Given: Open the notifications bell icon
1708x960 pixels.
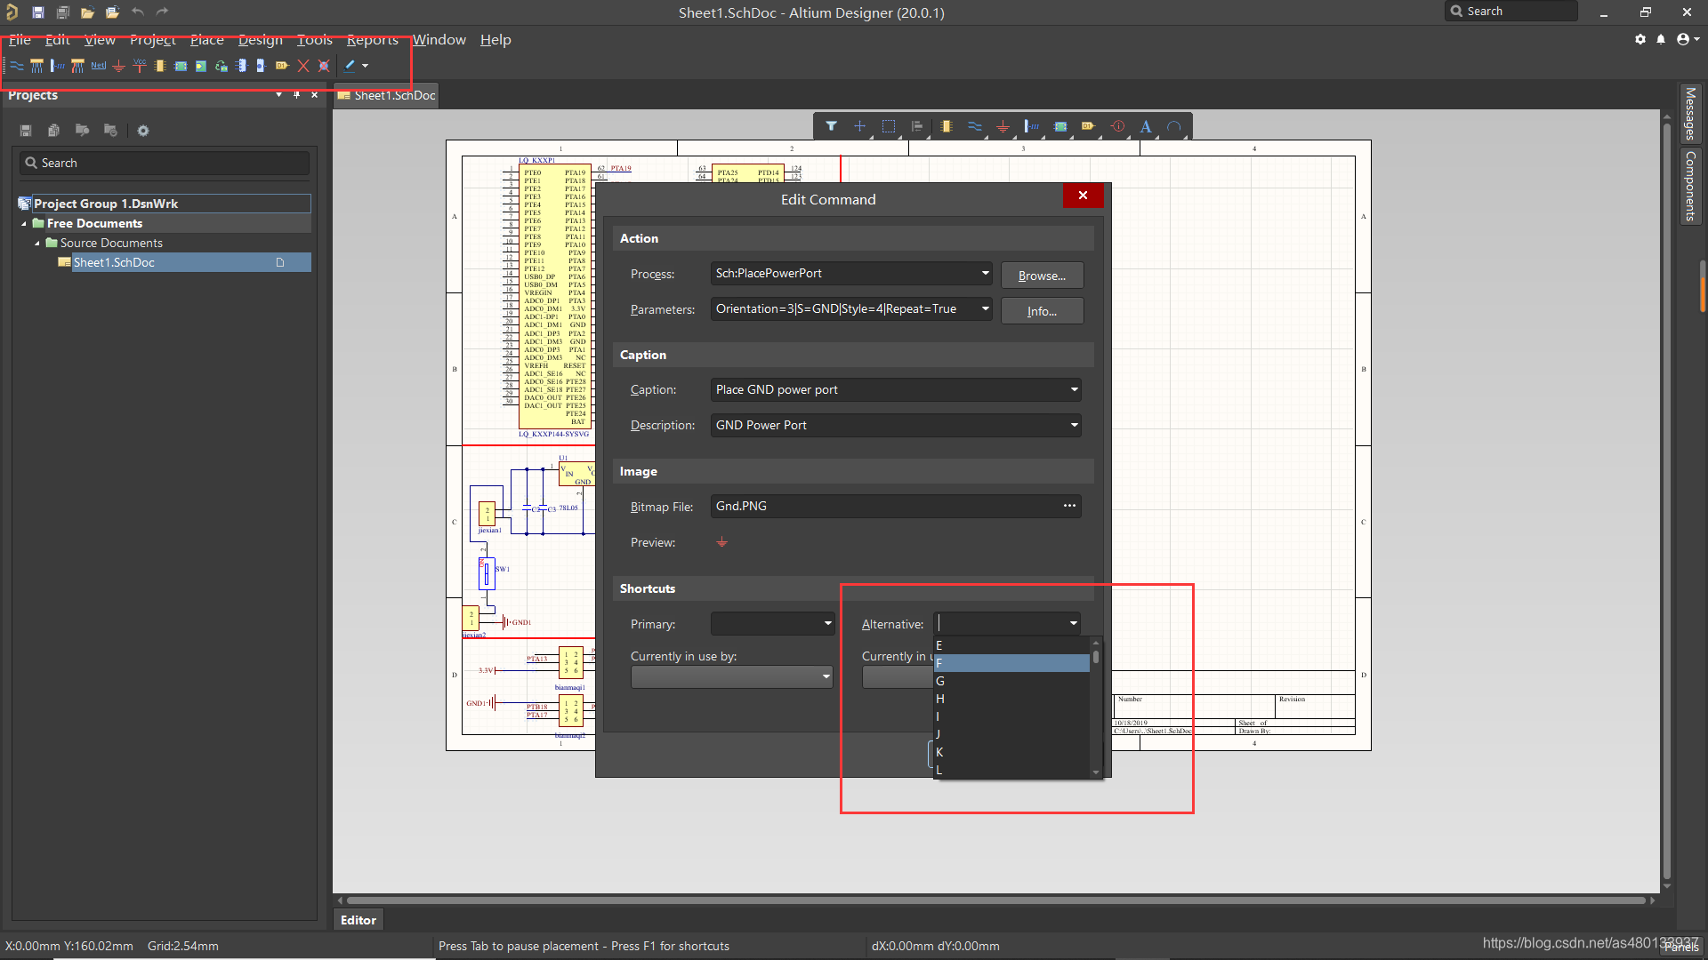Looking at the screenshot, I should tap(1661, 39).
